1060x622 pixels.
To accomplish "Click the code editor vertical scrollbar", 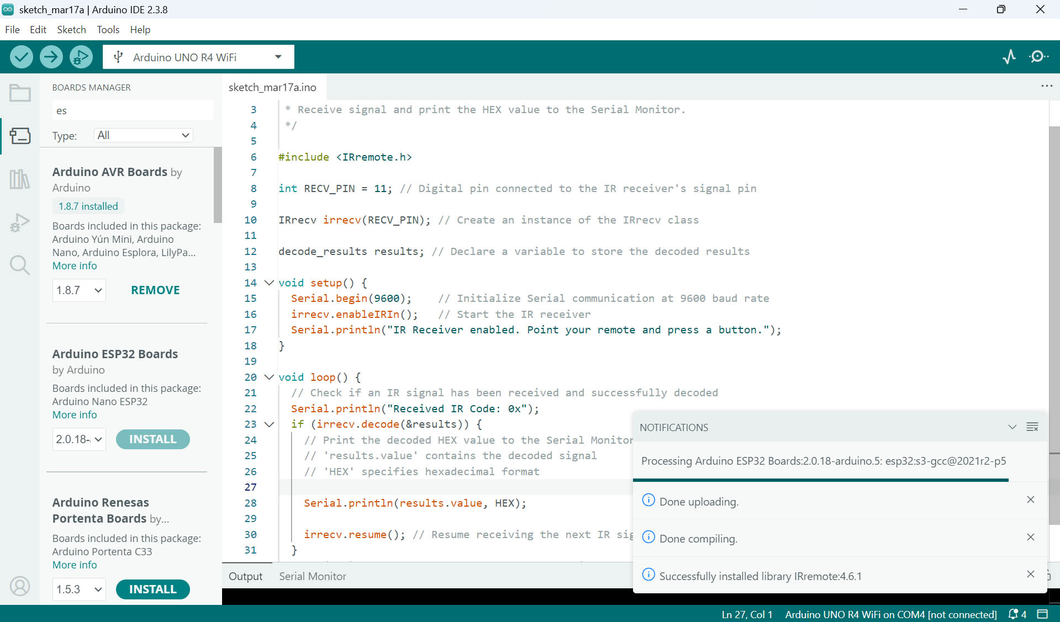I will [1054, 326].
